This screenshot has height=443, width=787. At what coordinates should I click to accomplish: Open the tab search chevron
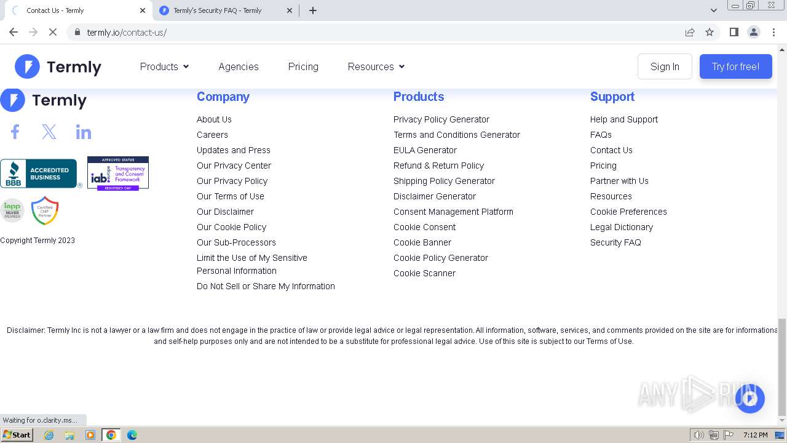pyautogui.click(x=713, y=10)
